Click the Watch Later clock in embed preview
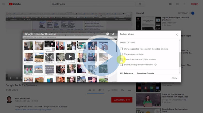203x113 pixels. pyautogui.click(x=108, y=34)
